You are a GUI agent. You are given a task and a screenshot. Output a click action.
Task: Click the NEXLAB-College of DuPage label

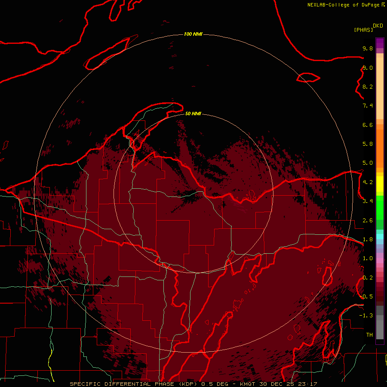coord(343,5)
